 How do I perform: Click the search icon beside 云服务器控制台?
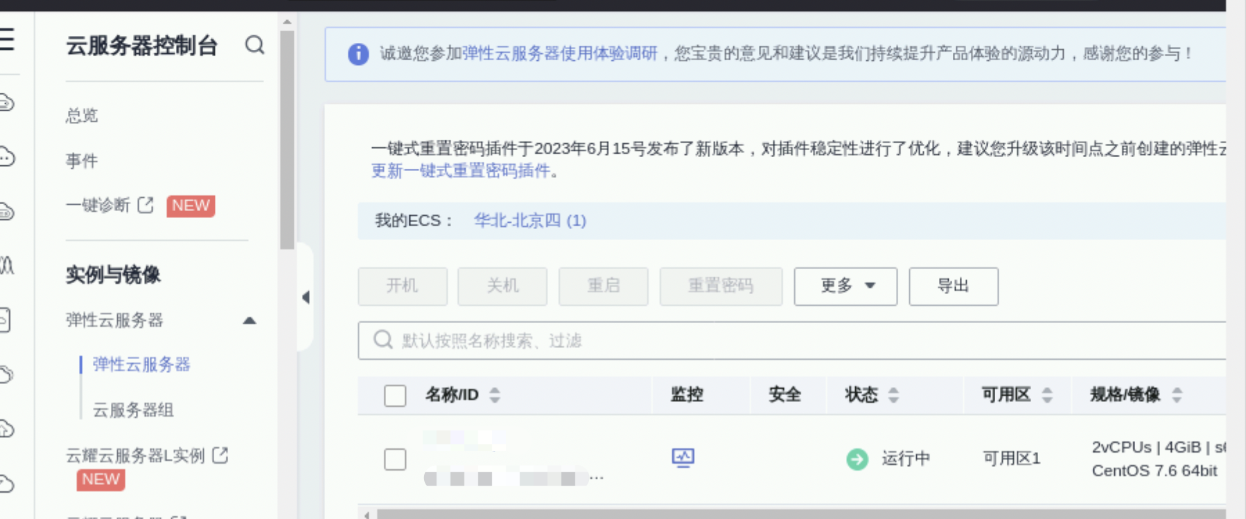pyautogui.click(x=255, y=46)
